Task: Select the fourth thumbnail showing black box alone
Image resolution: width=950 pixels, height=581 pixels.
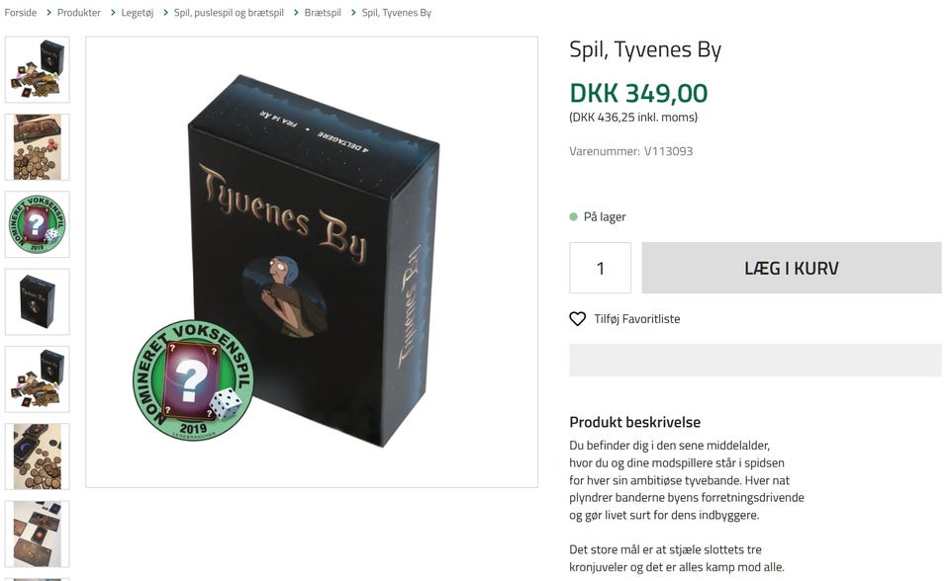Action: (38, 302)
